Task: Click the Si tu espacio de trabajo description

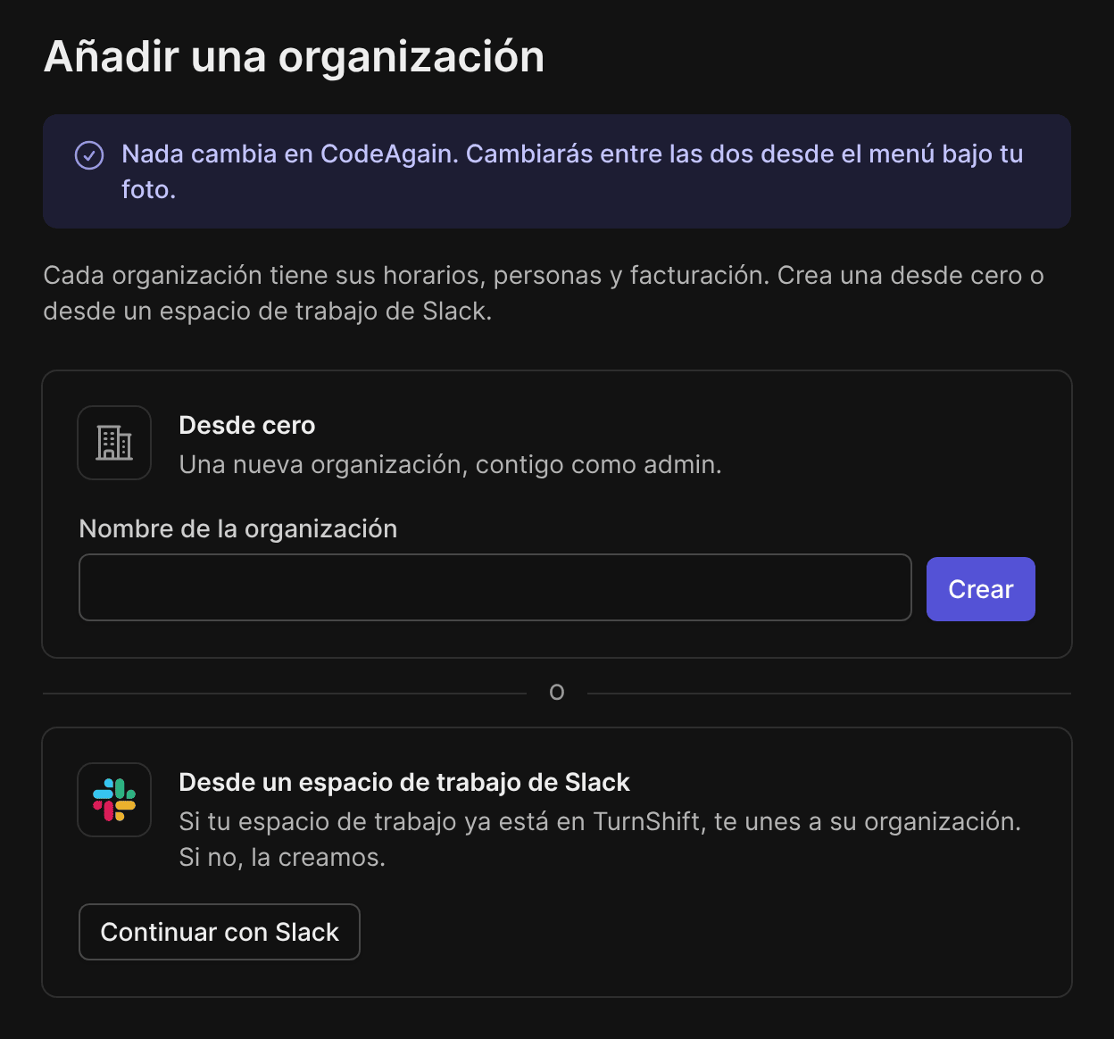Action: pos(600,839)
